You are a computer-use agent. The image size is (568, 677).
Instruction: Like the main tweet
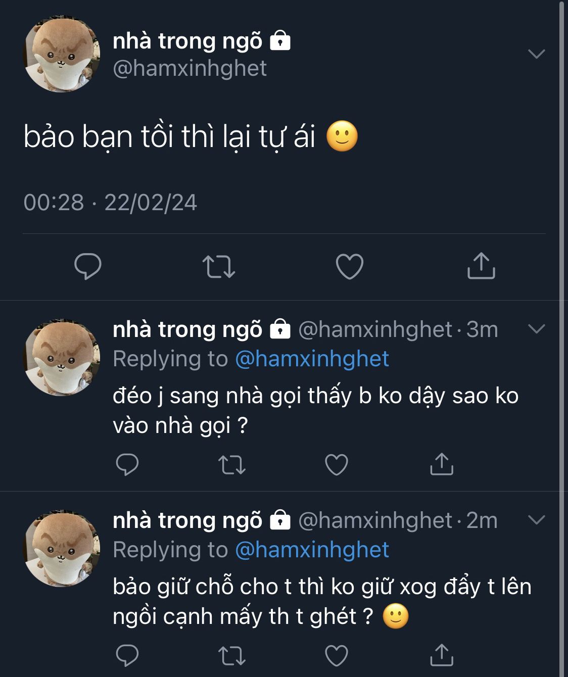tap(350, 266)
